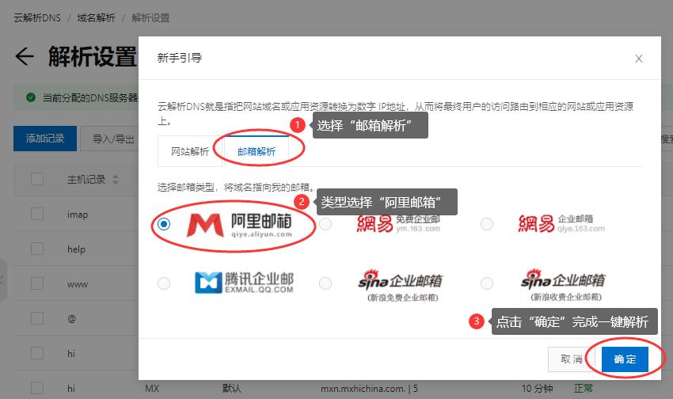
Task: Click the 导入/导出 button
Action: pyautogui.click(x=113, y=139)
